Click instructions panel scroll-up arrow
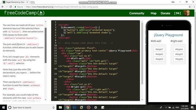Viewport: 196px width, 110px height. tap(46, 22)
